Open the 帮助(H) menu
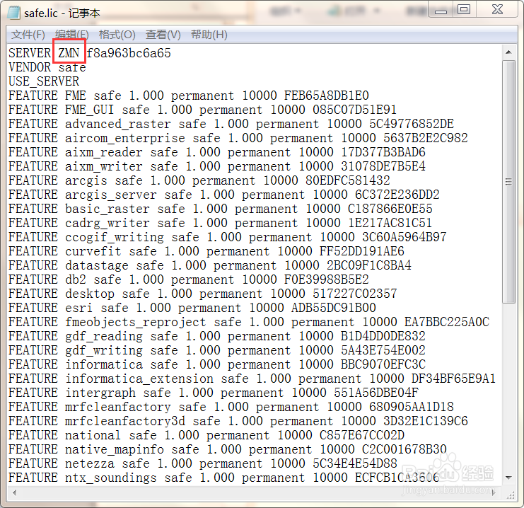This screenshot has width=524, height=508. (209, 35)
